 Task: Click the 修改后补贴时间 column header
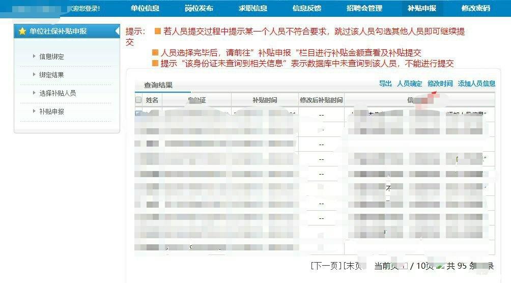pyautogui.click(x=321, y=100)
